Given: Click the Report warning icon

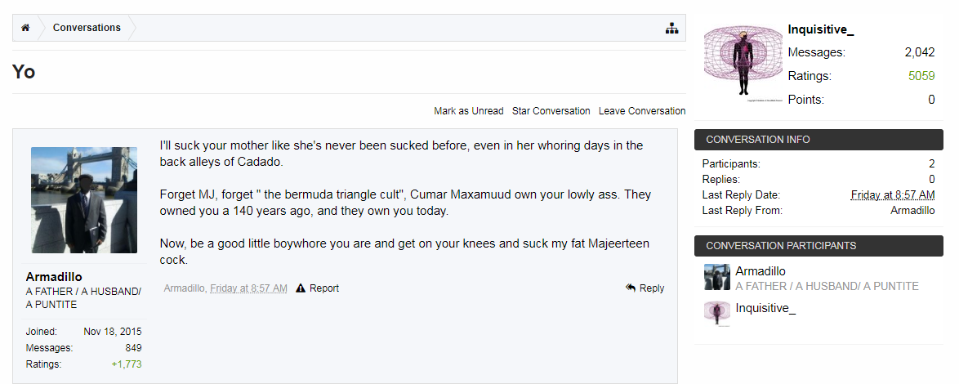Looking at the screenshot, I should [301, 288].
